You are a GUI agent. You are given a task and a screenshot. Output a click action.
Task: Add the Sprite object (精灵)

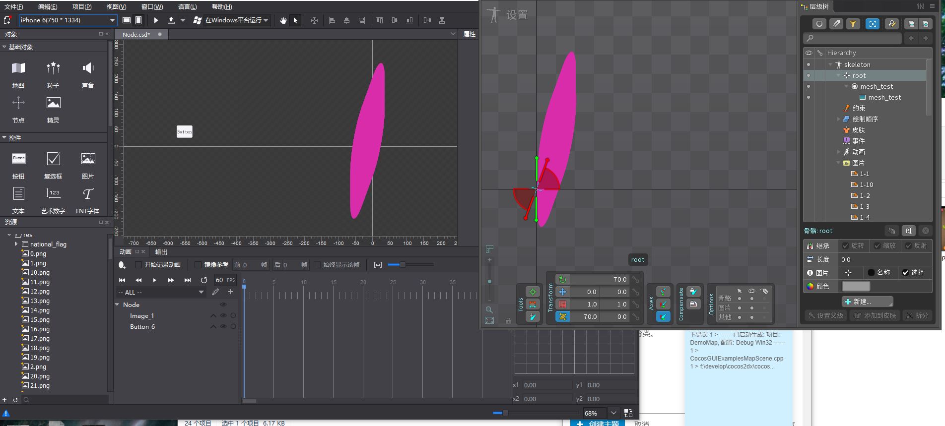point(53,110)
